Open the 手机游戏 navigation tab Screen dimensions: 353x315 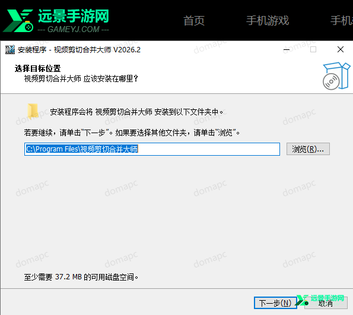pos(268,21)
